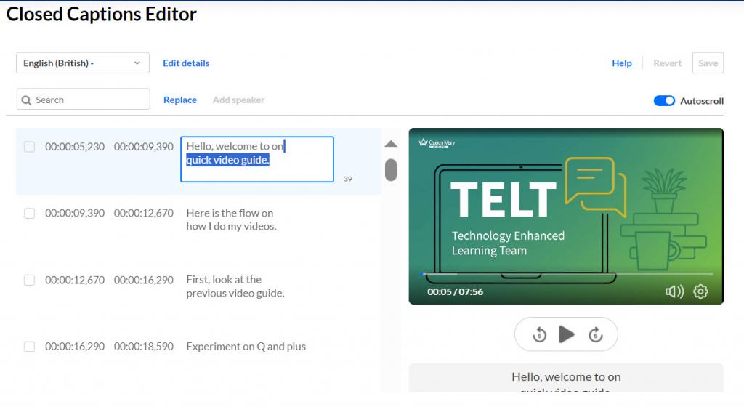Mute the video using the speaker icon
The image size is (744, 407).
(674, 291)
